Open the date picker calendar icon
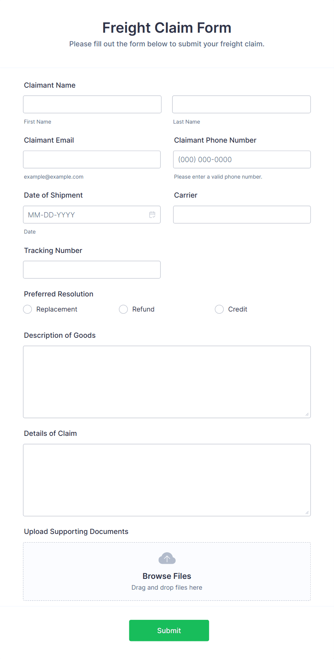The image size is (334, 659). (152, 215)
